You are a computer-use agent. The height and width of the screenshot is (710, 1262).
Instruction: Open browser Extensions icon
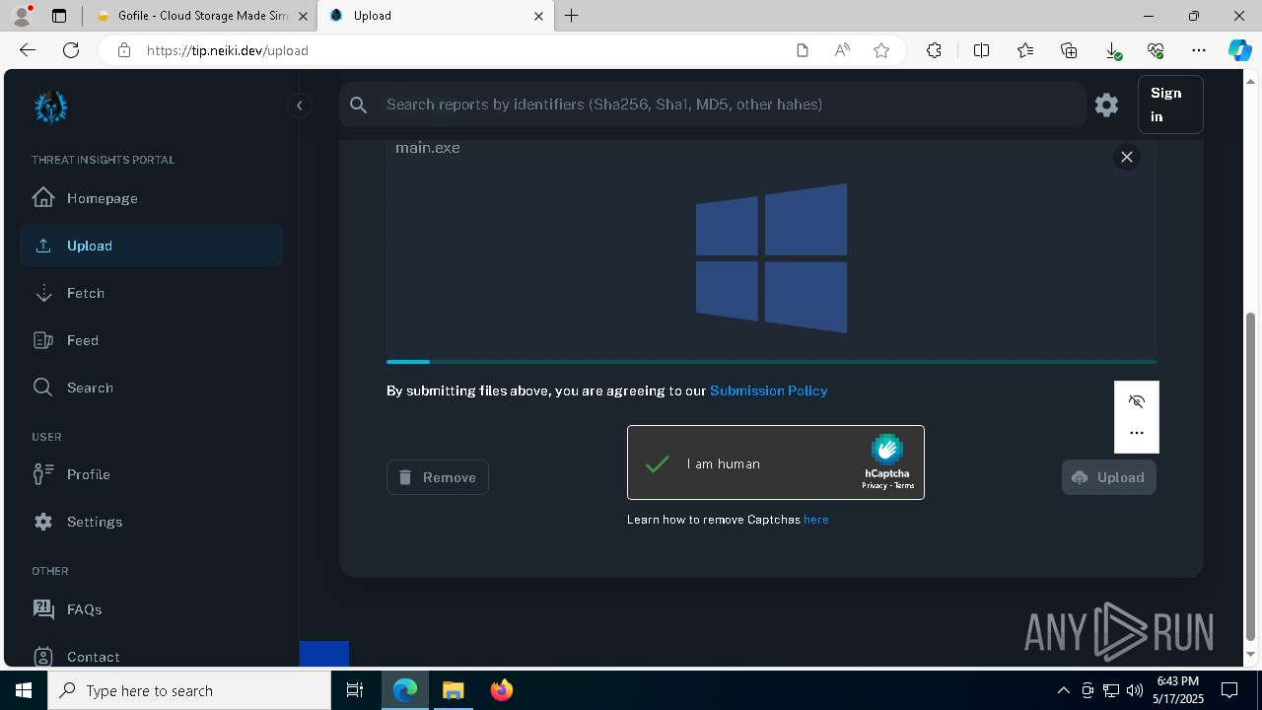(x=934, y=50)
